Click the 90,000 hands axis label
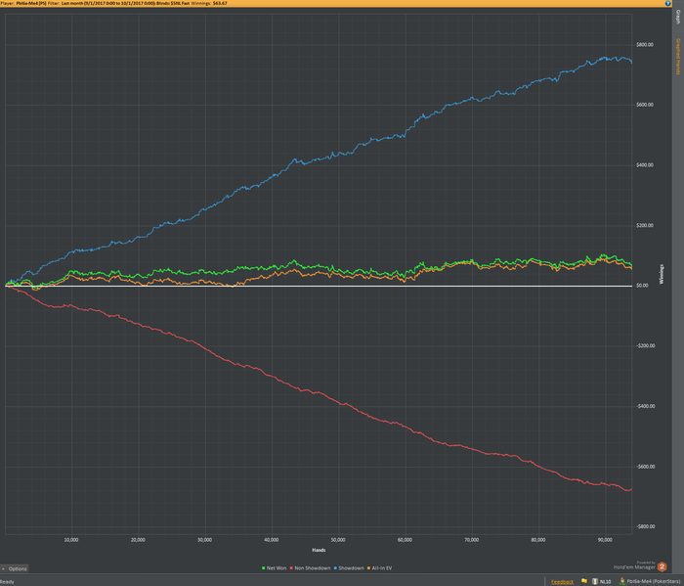The image size is (684, 586). (x=605, y=540)
